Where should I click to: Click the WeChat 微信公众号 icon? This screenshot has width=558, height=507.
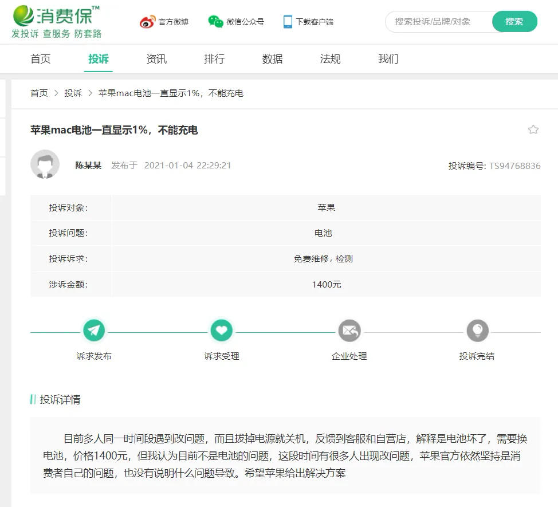pyautogui.click(x=215, y=21)
